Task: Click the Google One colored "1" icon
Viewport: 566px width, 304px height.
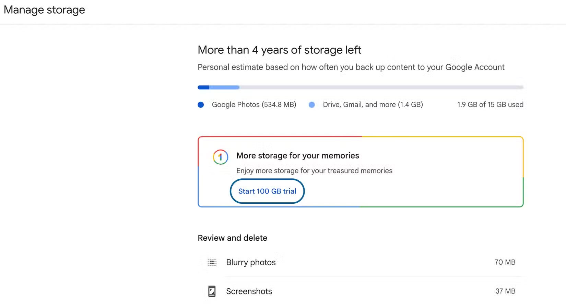Action: point(220,157)
